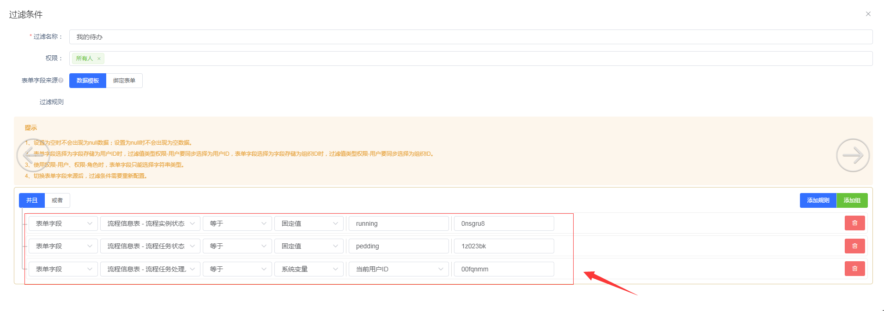The width and height of the screenshot is (884, 311).
Task: Click the 过滤名称 input field
Action: coord(471,37)
